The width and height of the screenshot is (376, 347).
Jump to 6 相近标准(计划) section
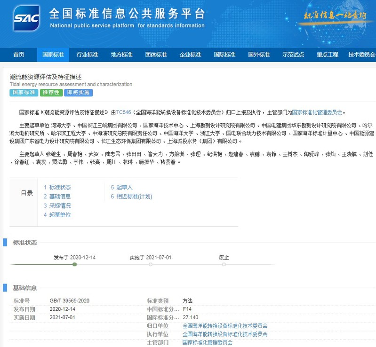tap(131, 197)
